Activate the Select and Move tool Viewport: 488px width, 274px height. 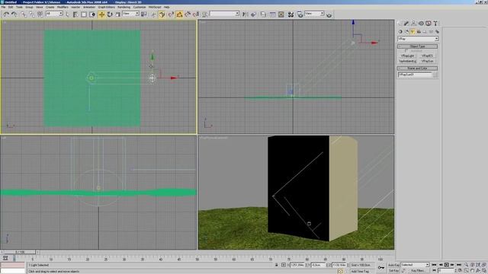(x=101, y=14)
